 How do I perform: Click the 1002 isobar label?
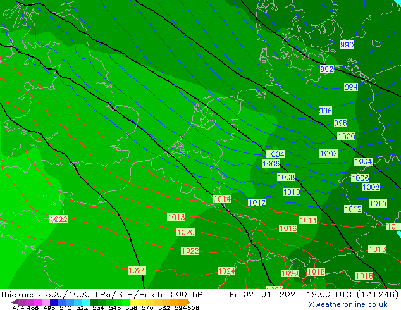pos(329,154)
